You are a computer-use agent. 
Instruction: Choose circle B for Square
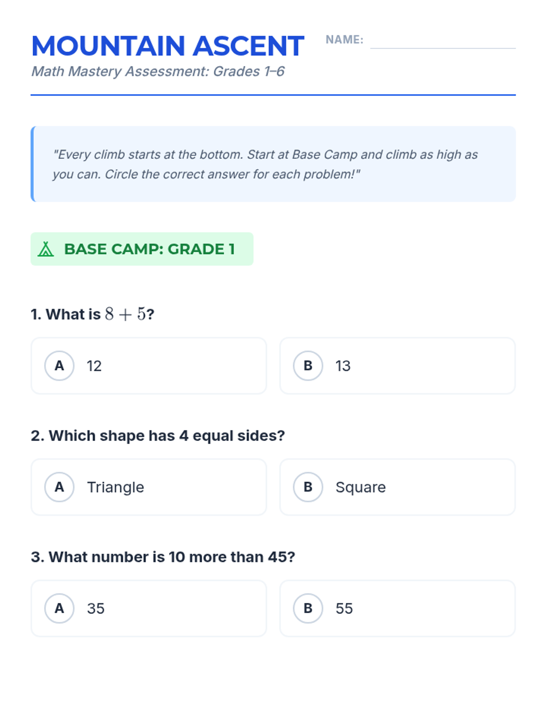click(x=308, y=487)
